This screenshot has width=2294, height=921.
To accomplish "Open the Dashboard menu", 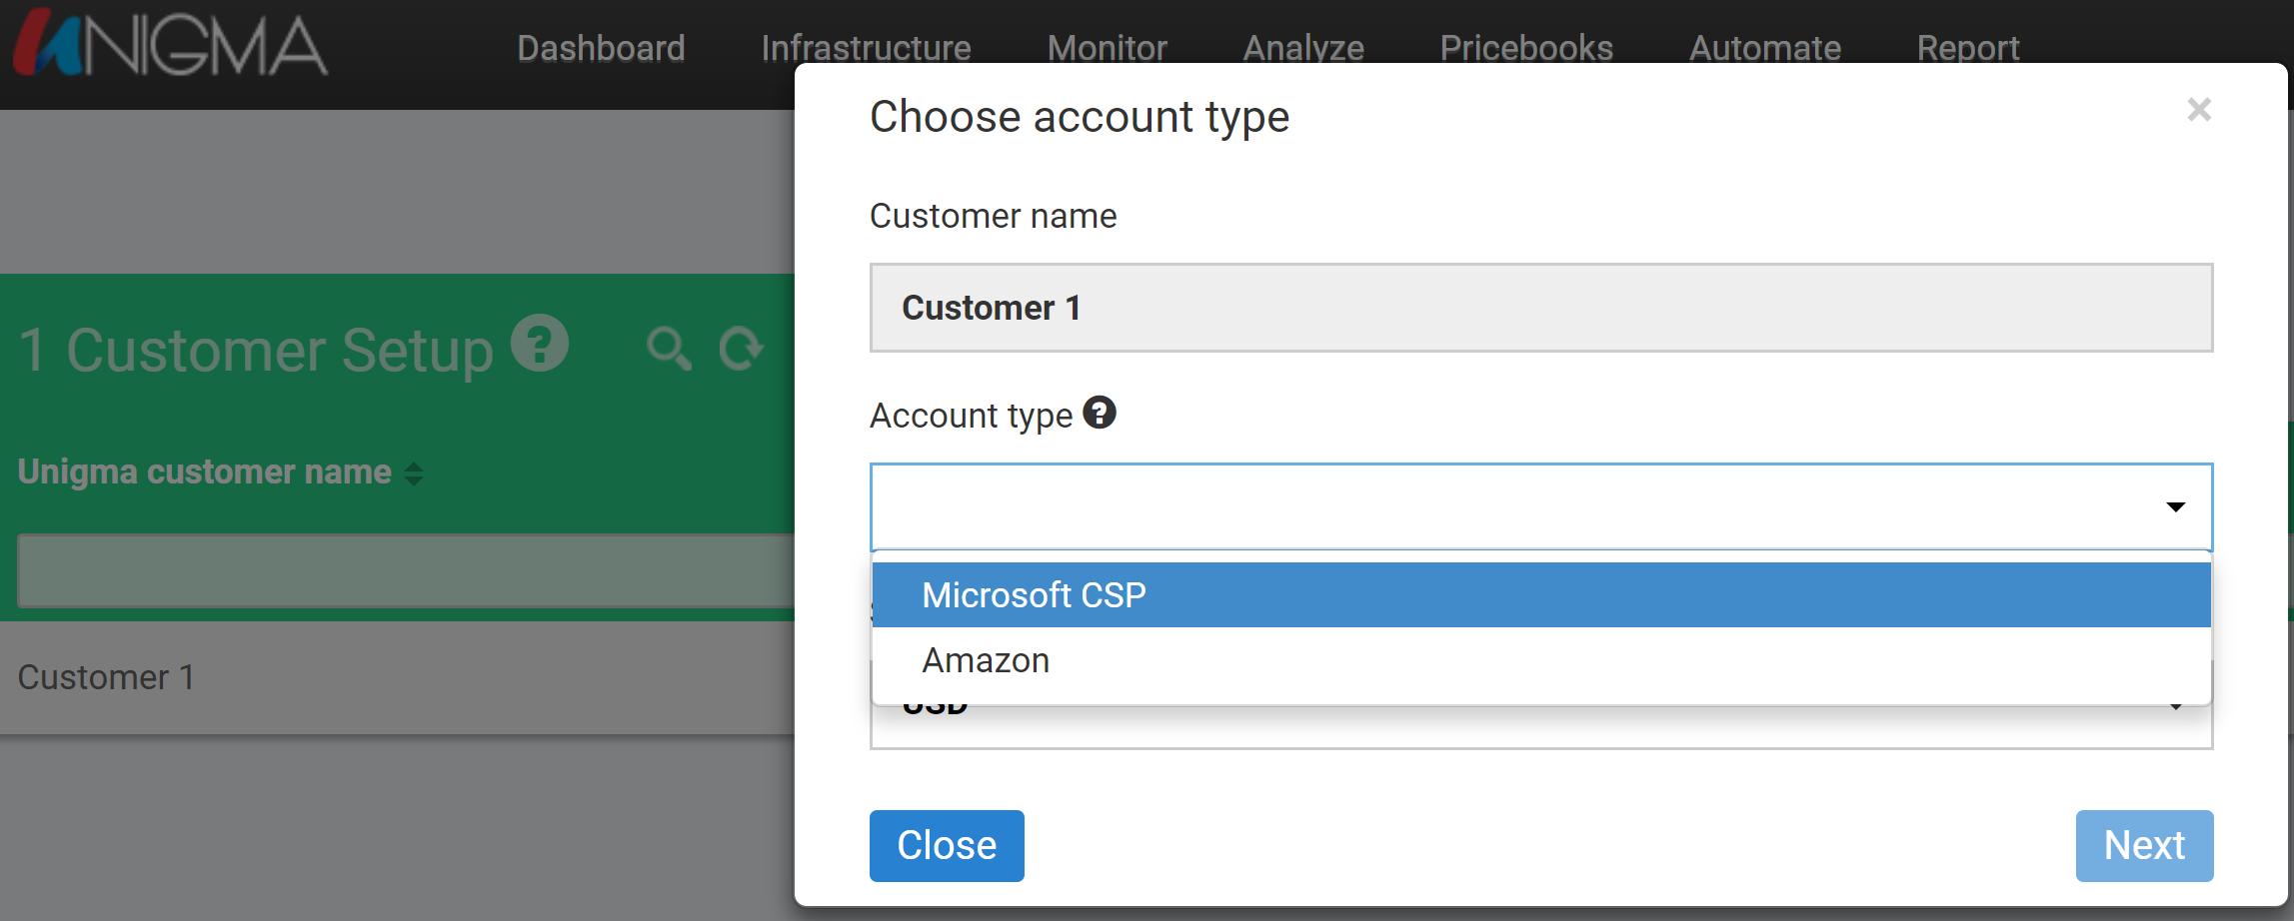I will pyautogui.click(x=601, y=48).
